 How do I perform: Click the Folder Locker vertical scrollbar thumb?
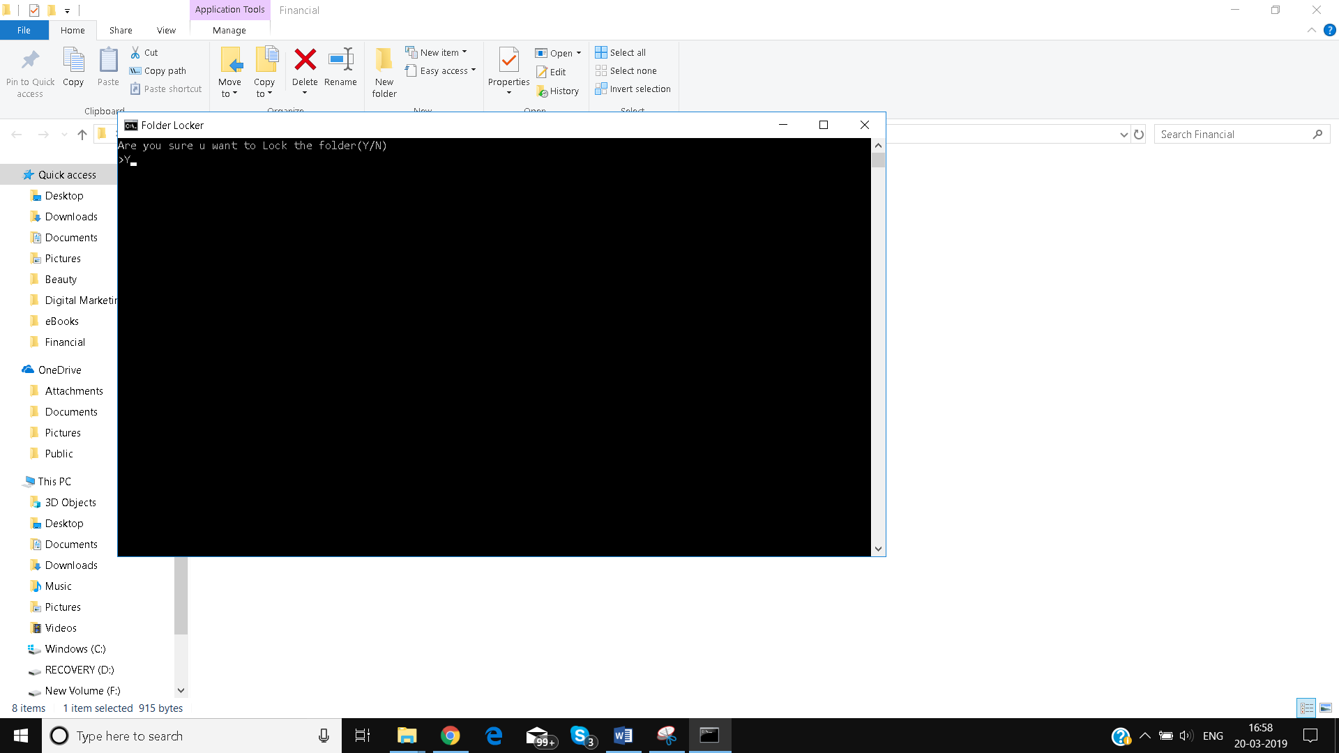pyautogui.click(x=878, y=160)
